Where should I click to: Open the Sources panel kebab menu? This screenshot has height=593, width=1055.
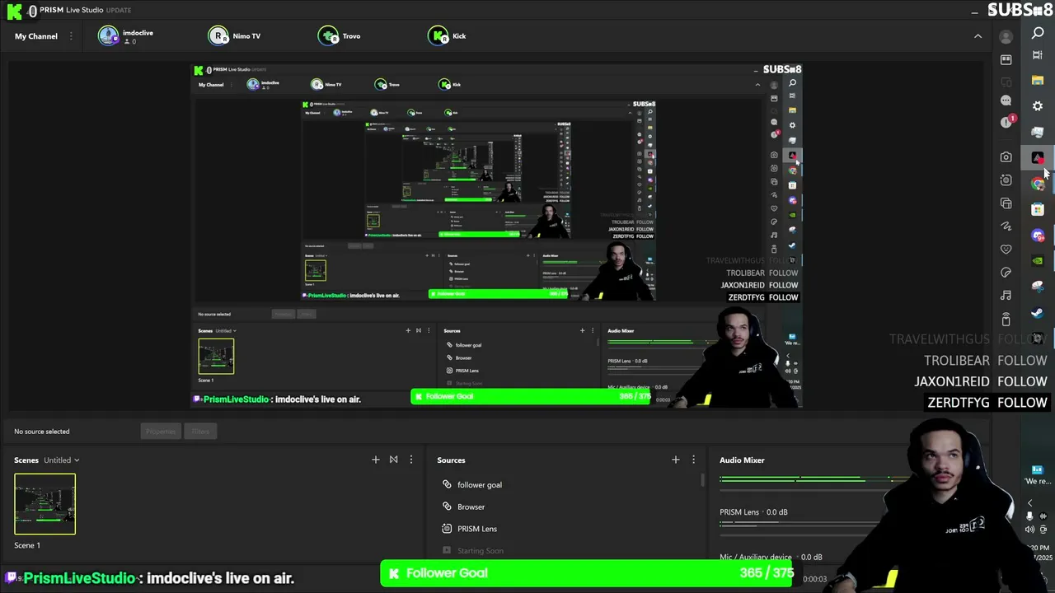click(x=693, y=460)
